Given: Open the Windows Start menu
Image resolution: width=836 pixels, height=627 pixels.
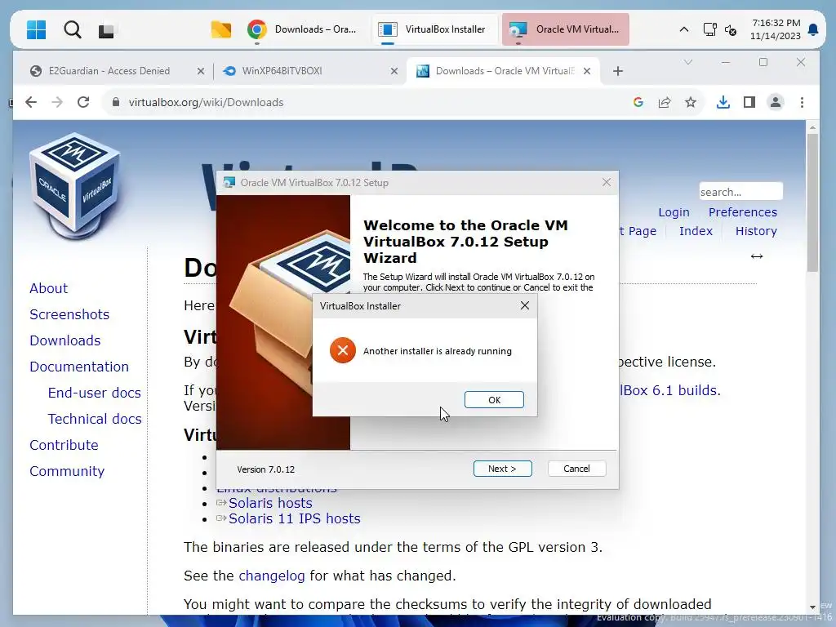Looking at the screenshot, I should click(36, 29).
